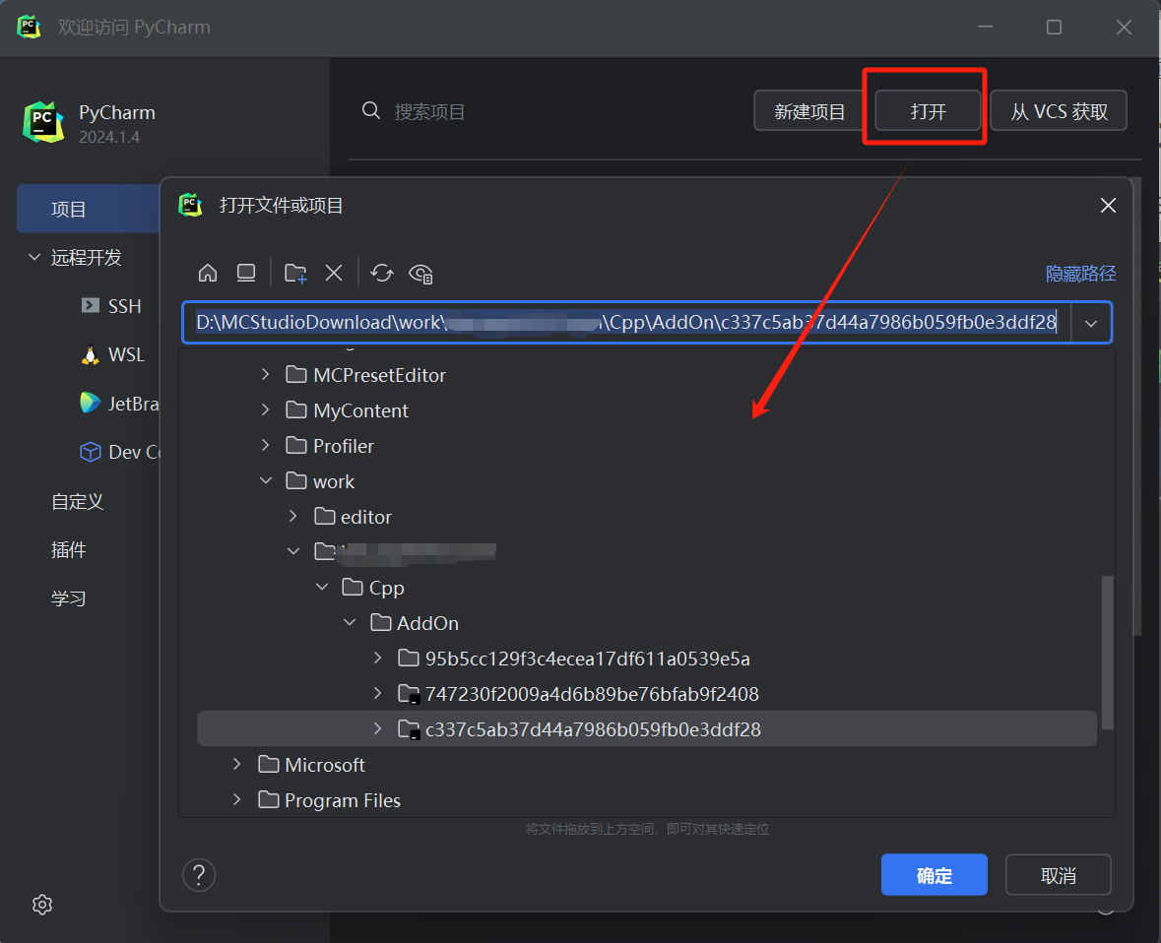Select the Cpp folder row
Viewport: 1161px width, 943px height.
click(x=646, y=588)
